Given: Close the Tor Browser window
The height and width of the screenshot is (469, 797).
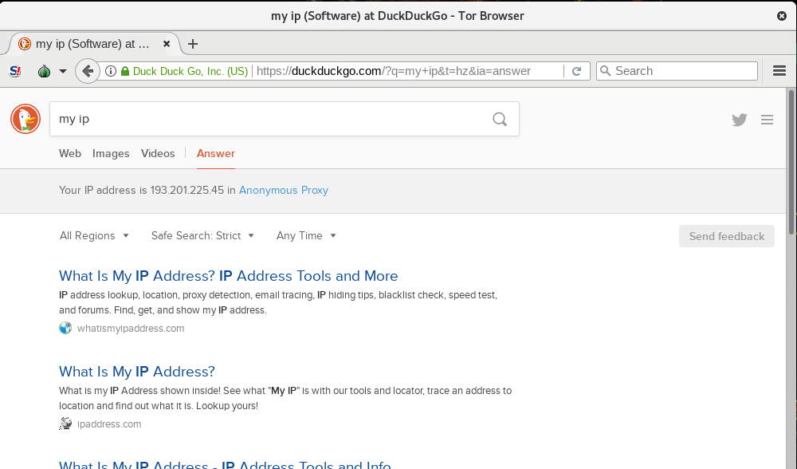Looking at the screenshot, I should click(782, 16).
